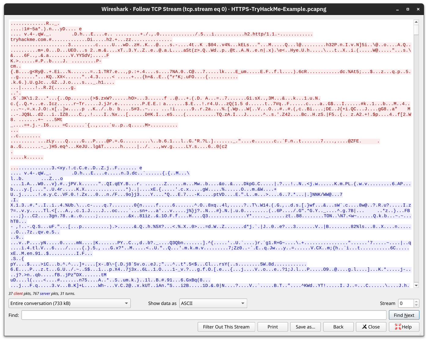
Task: Click the Find text input field
Action: [x=204, y=315]
